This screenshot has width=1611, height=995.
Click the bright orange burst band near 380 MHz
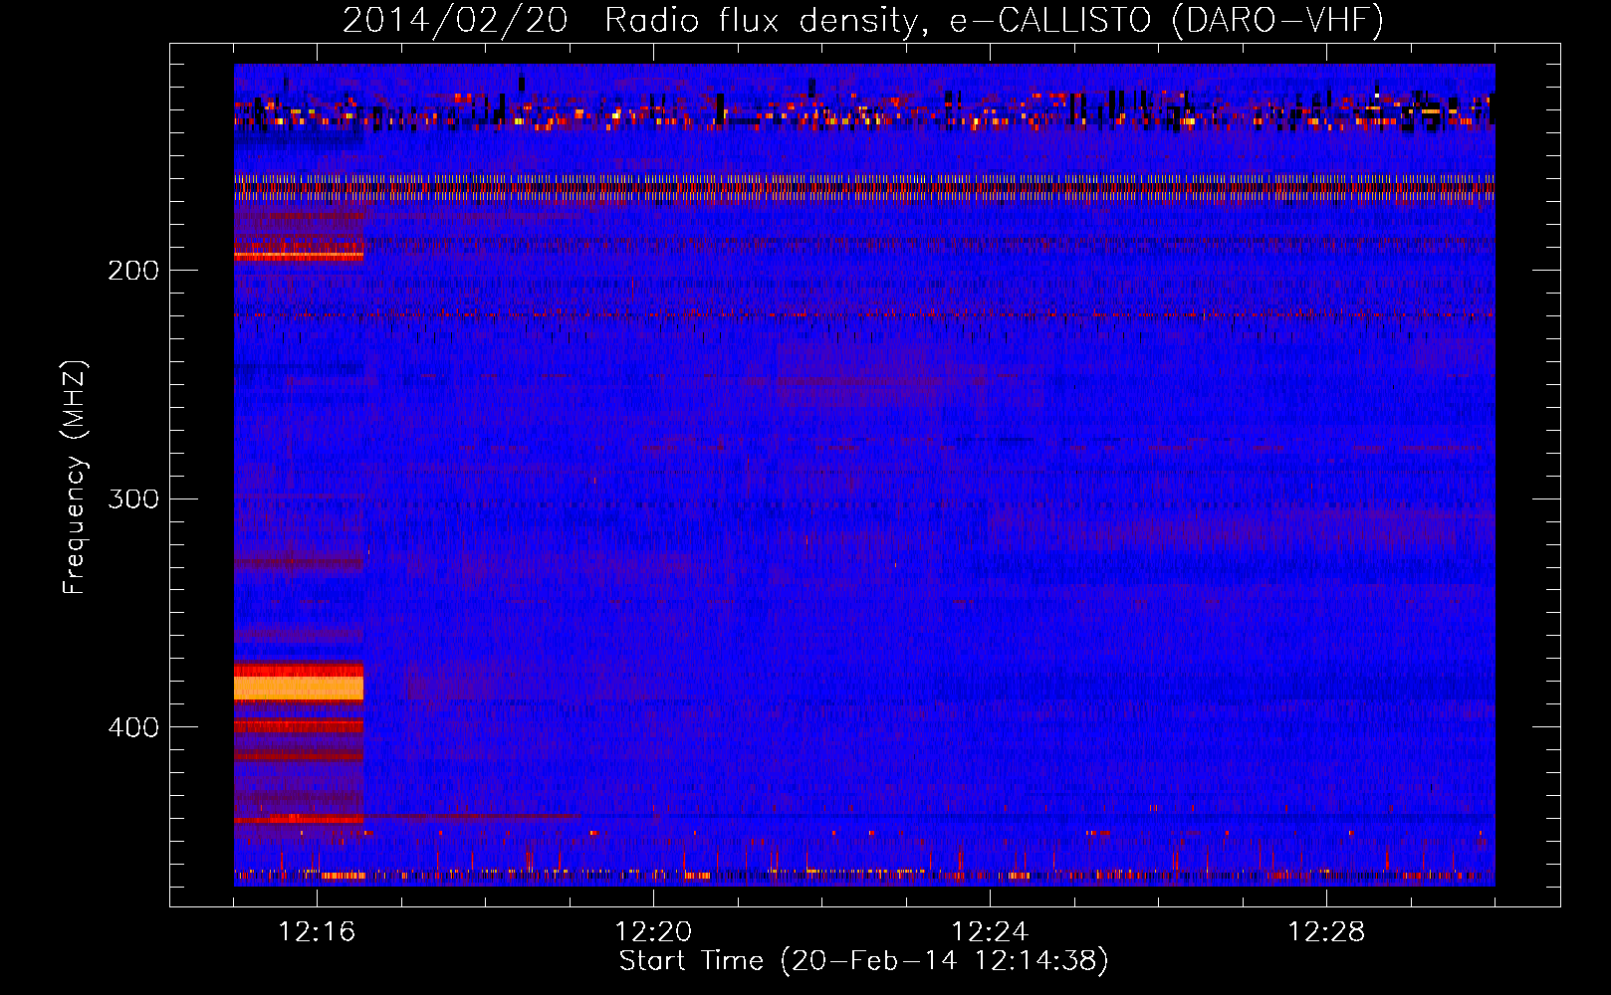tap(299, 688)
